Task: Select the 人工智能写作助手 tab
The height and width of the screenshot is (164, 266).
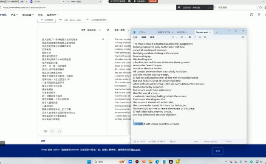Action: click(x=96, y=20)
